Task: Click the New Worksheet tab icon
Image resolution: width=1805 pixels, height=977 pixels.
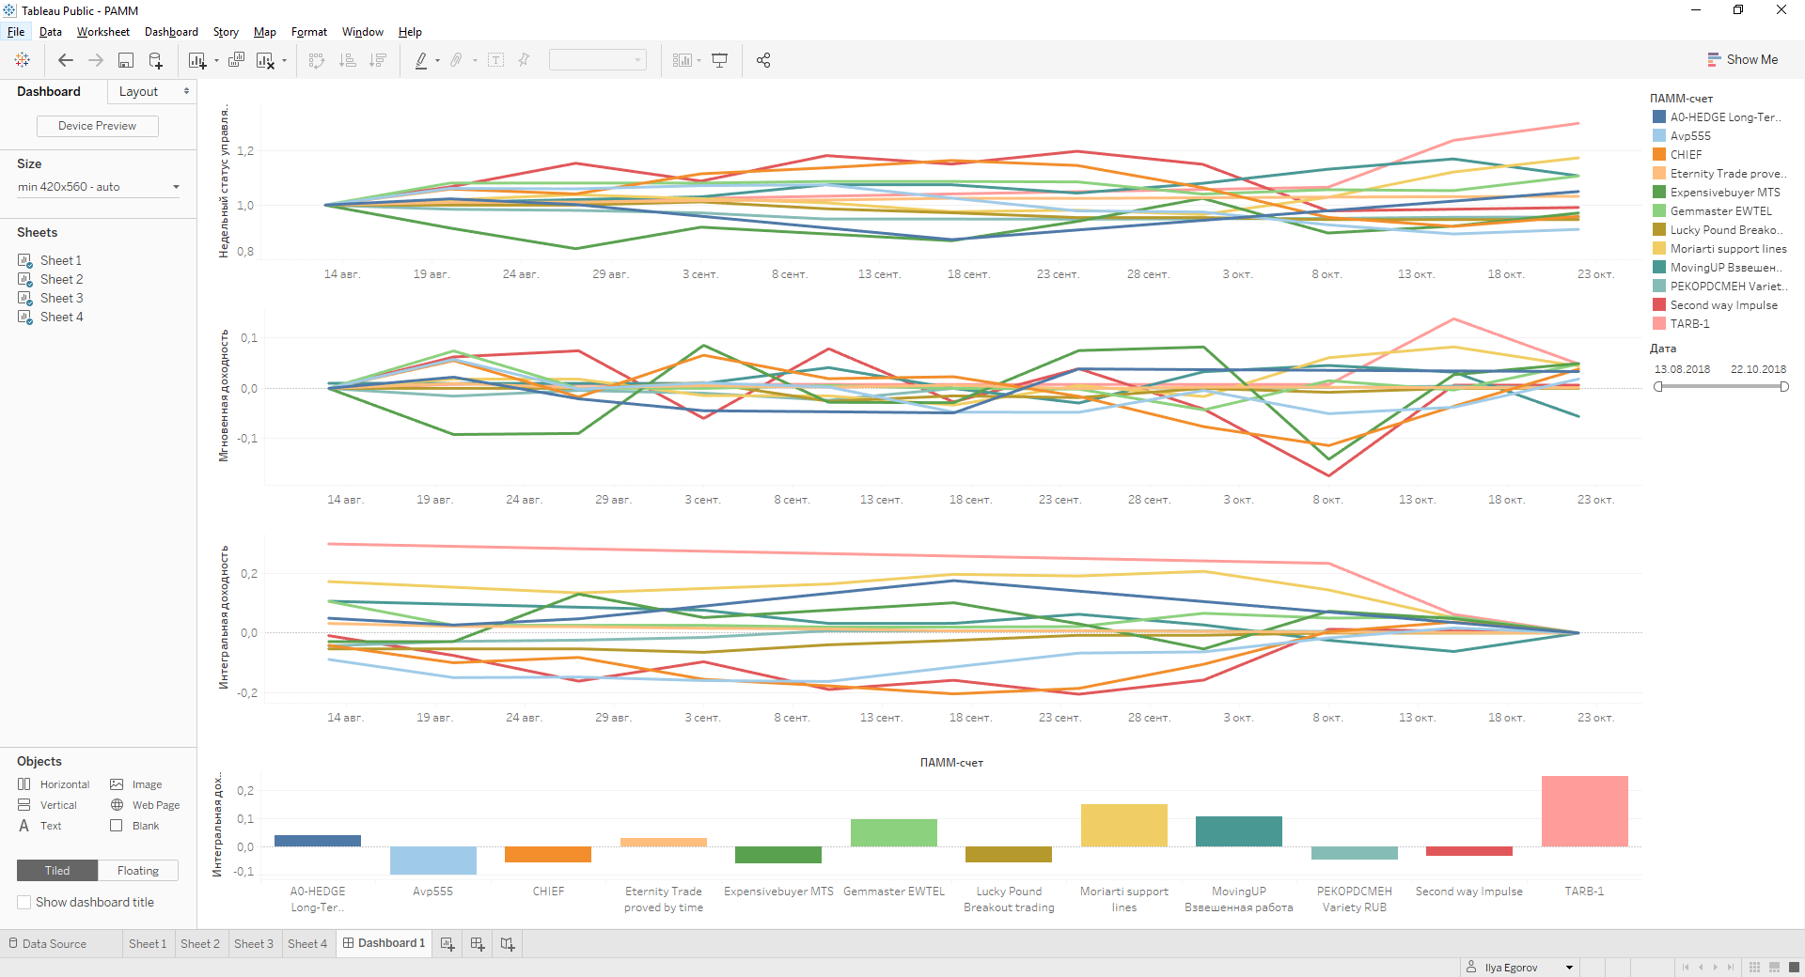Action: pos(447,944)
